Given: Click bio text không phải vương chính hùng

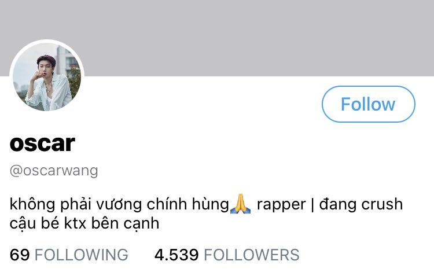Looking at the screenshot, I should [x=119, y=205].
